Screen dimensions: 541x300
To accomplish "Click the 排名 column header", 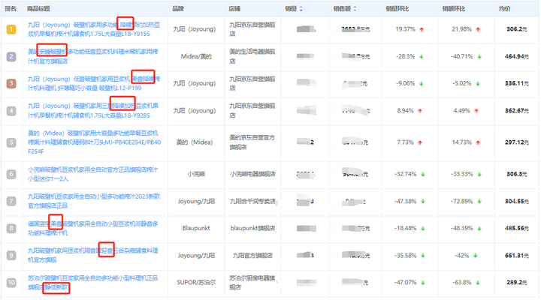I will point(11,8).
